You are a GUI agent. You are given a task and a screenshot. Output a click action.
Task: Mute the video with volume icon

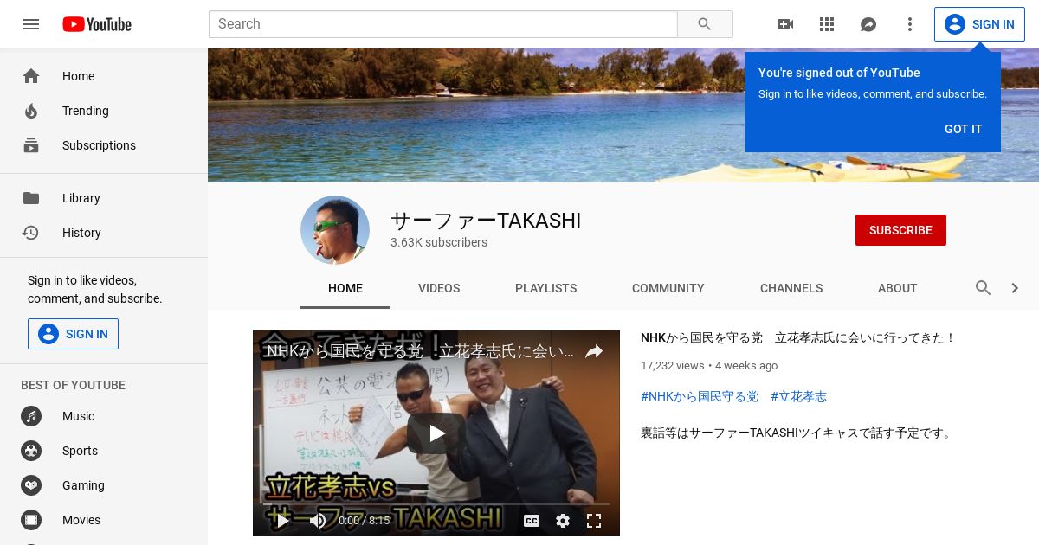tap(318, 521)
